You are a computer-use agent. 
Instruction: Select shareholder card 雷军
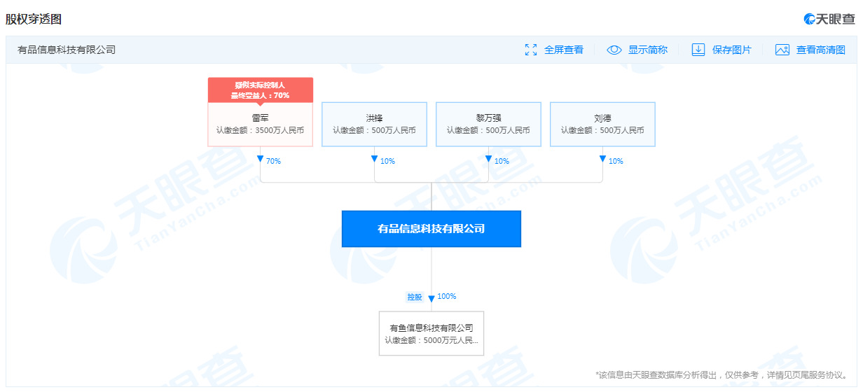261,125
